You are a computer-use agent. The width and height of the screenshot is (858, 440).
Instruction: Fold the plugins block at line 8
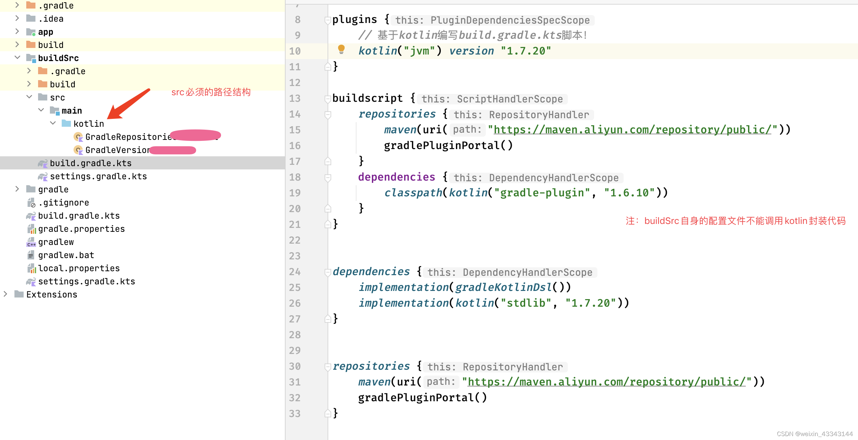pyautogui.click(x=328, y=20)
